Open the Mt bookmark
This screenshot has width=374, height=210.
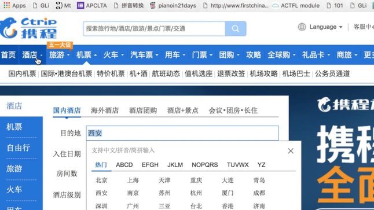[x=63, y=5]
